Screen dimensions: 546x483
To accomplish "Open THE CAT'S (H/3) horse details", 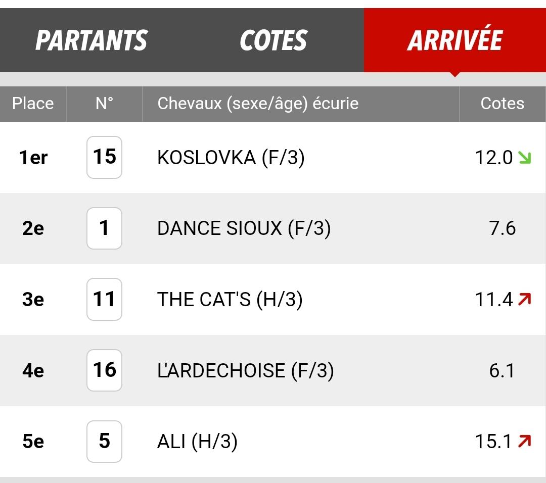I will click(230, 300).
